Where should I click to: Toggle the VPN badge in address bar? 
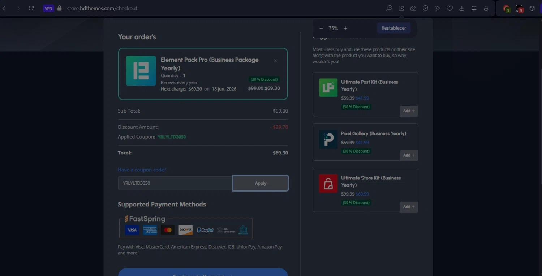click(48, 8)
